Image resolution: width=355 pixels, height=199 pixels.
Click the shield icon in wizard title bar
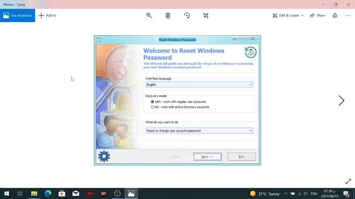[x=99, y=40]
